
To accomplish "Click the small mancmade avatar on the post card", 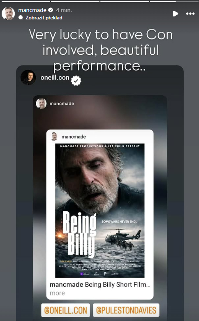I will click(54, 137).
